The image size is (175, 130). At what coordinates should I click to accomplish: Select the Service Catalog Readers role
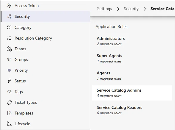coord(132,110)
